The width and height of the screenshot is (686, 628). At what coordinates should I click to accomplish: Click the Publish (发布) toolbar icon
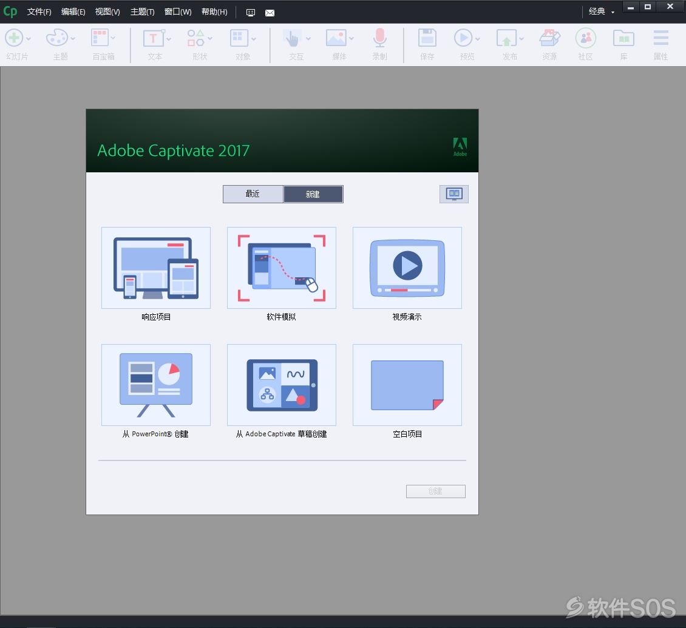[x=507, y=38]
